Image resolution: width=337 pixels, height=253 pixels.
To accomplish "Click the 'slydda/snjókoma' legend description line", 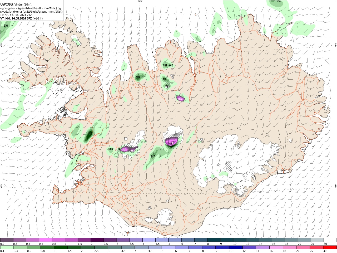I will point(31,12).
